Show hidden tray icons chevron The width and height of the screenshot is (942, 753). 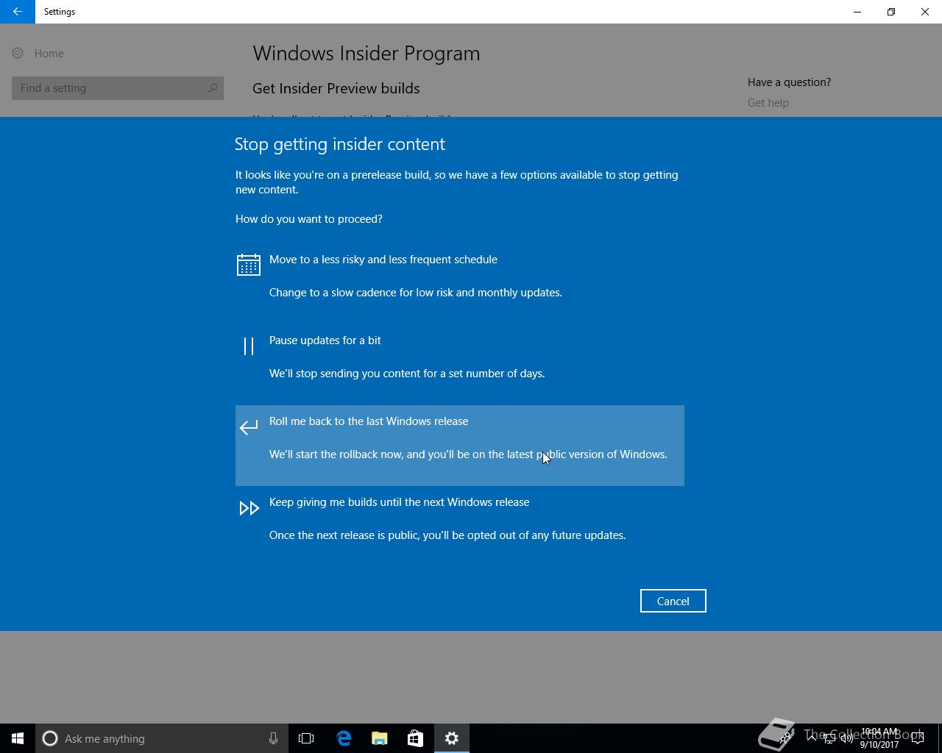tap(811, 738)
